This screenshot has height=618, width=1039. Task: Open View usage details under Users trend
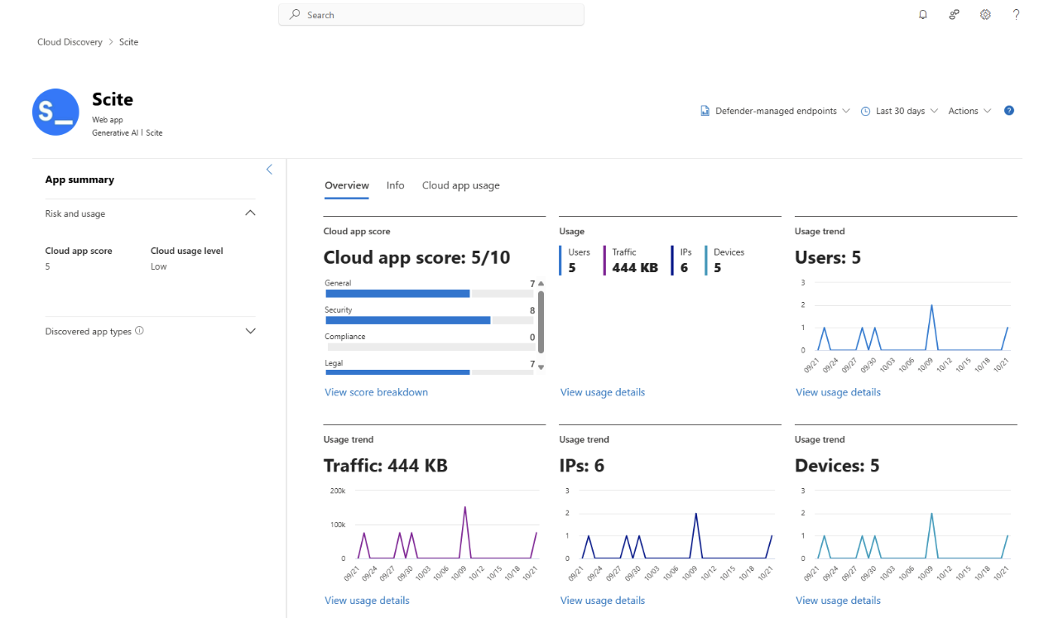(838, 392)
